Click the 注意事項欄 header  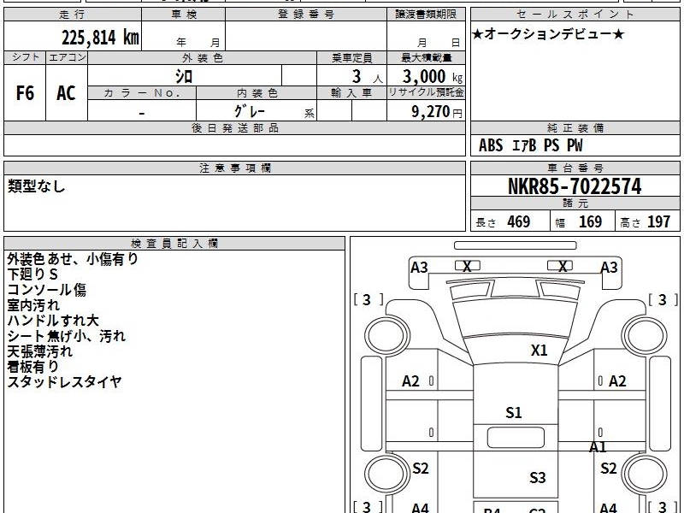point(234,168)
